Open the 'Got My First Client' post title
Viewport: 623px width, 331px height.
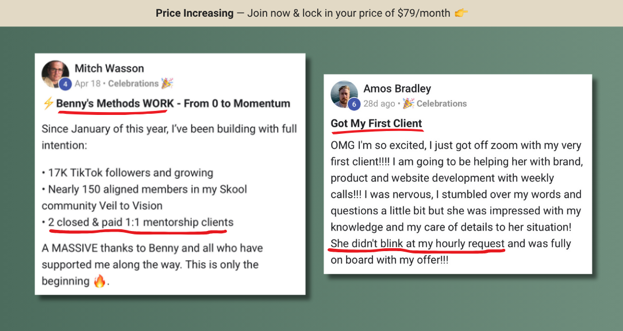point(376,124)
